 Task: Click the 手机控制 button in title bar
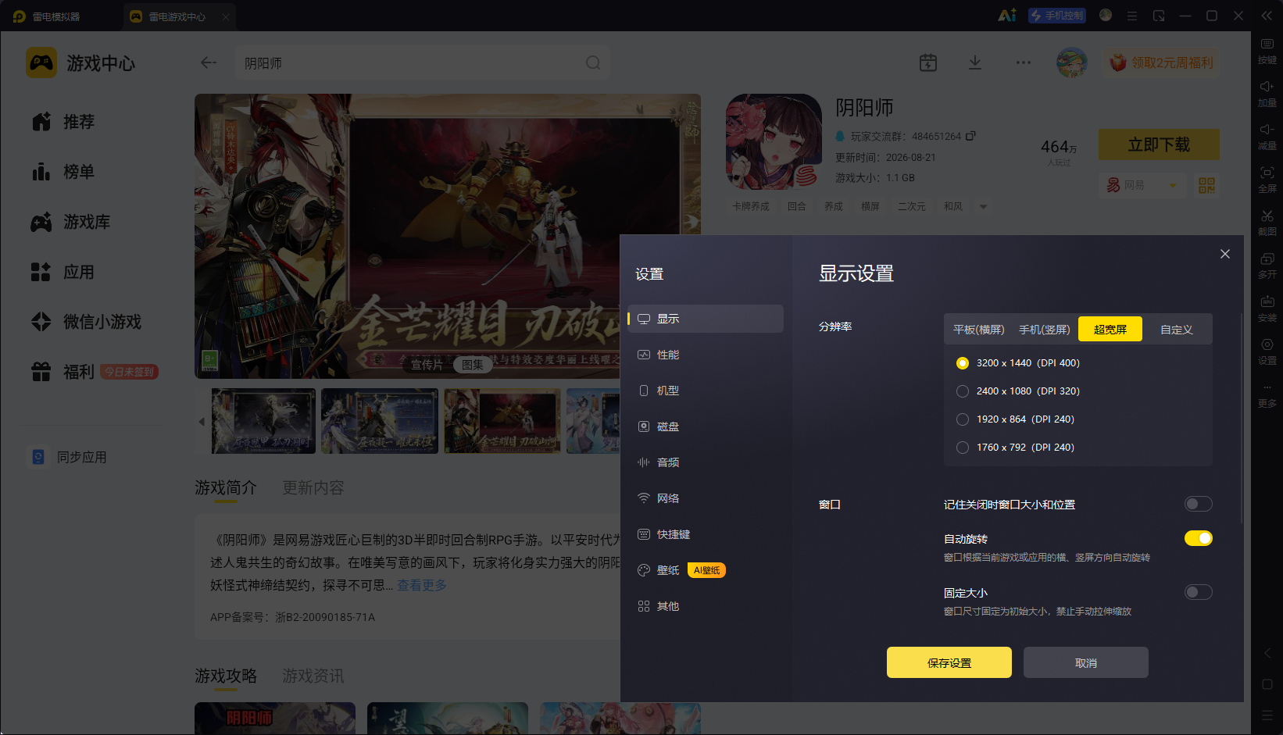click(x=1057, y=16)
